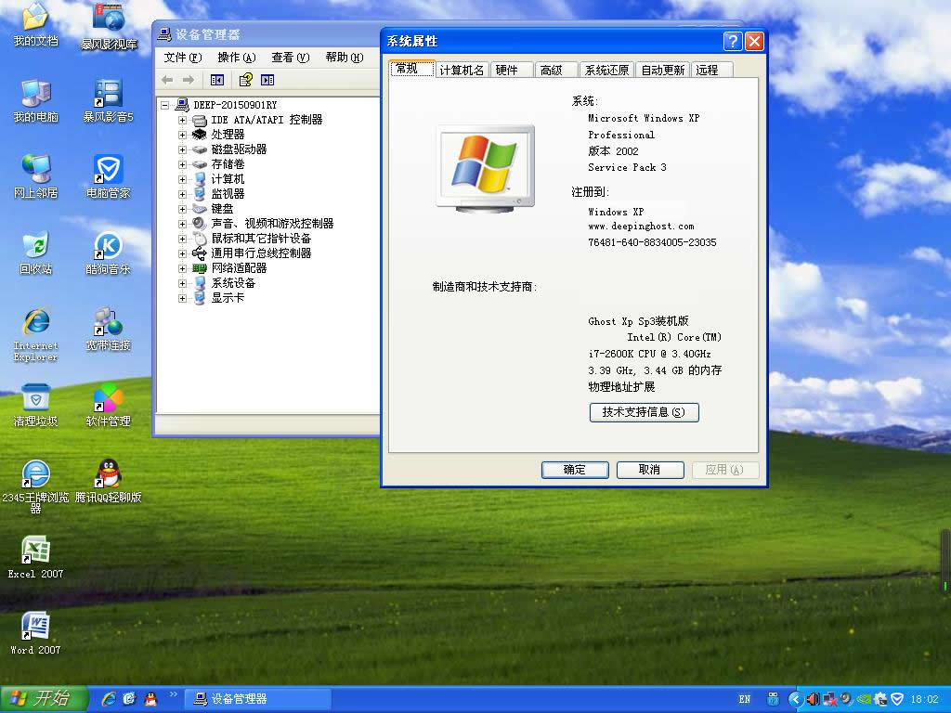Click Back arrow in Device Manager toolbar
Viewport: 951px width, 713px height.
pos(168,80)
